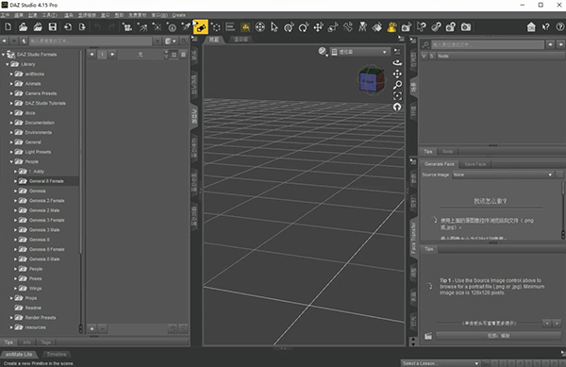The height and width of the screenshot is (367, 566).
Task: Select the Genesis 8 Female folder
Action: [46, 249]
